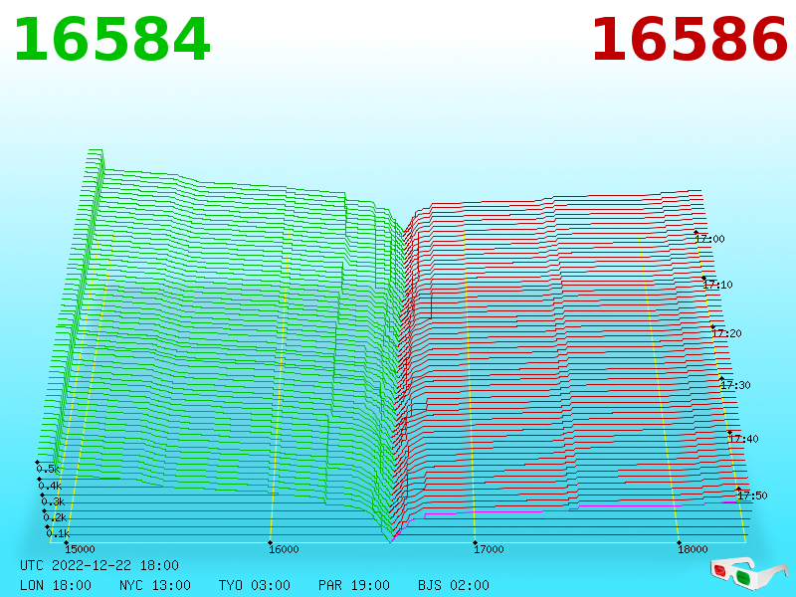Select the 18000 price axis label
796x597 pixels.
[693, 549]
